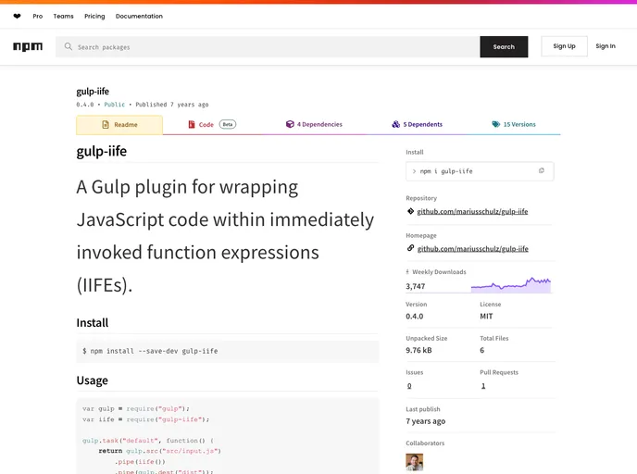This screenshot has height=474, width=637.
Task: Click the Last publish 7 years ago value
Action: point(425,421)
